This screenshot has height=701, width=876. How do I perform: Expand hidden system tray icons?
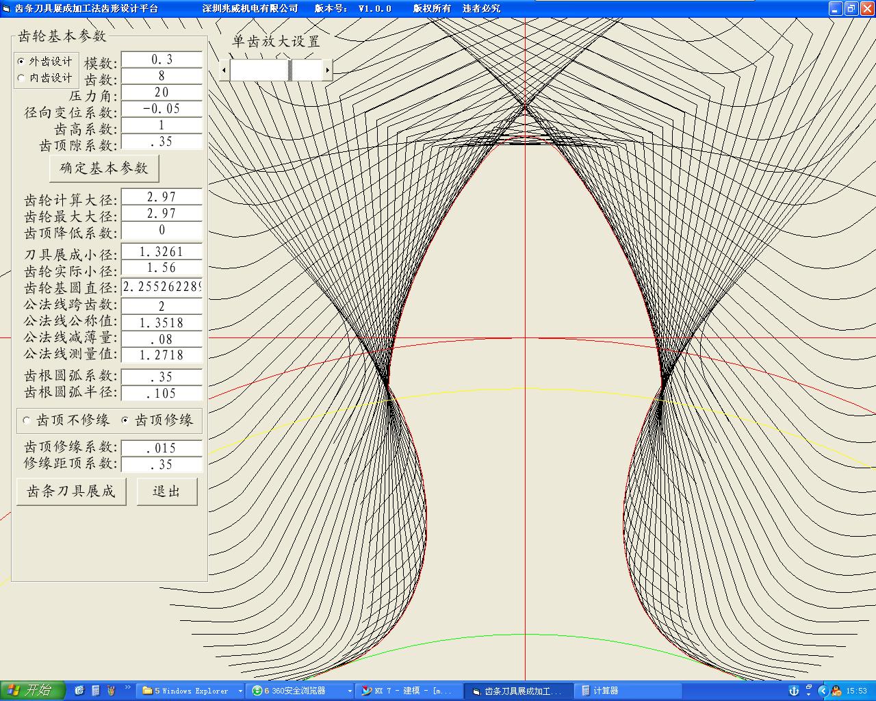823,691
